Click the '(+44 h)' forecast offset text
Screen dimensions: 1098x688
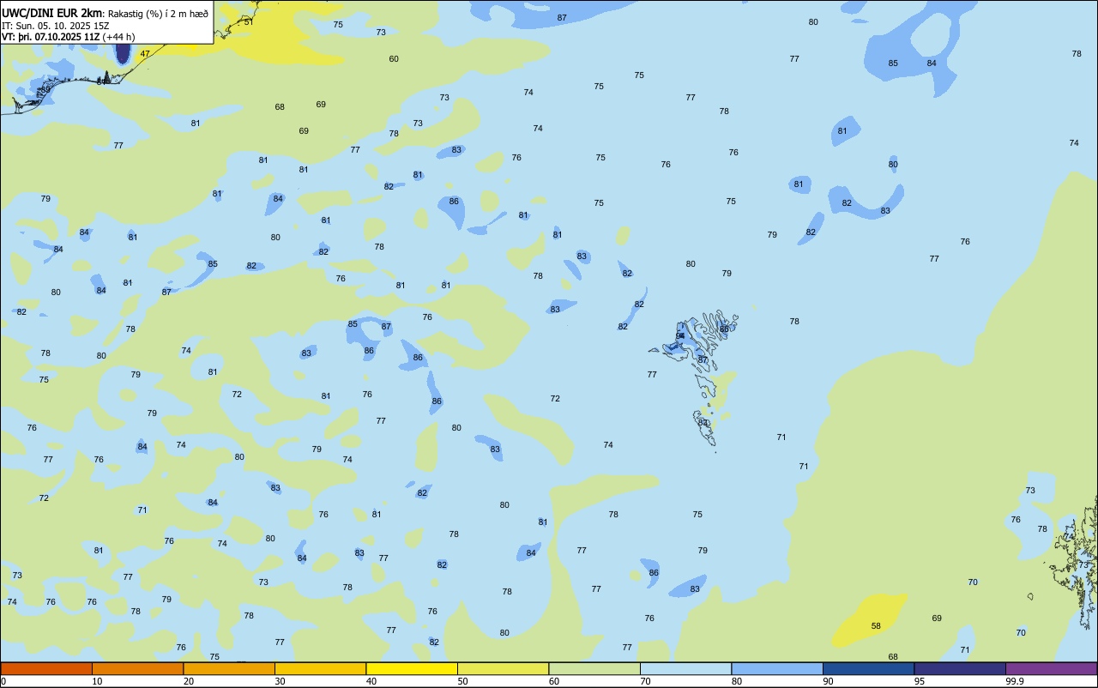point(118,37)
